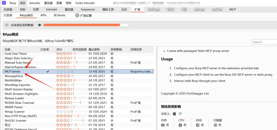Click the 'Requires a late...' detail cell
The width and height of the screenshot is (277, 130).
tap(141, 72)
